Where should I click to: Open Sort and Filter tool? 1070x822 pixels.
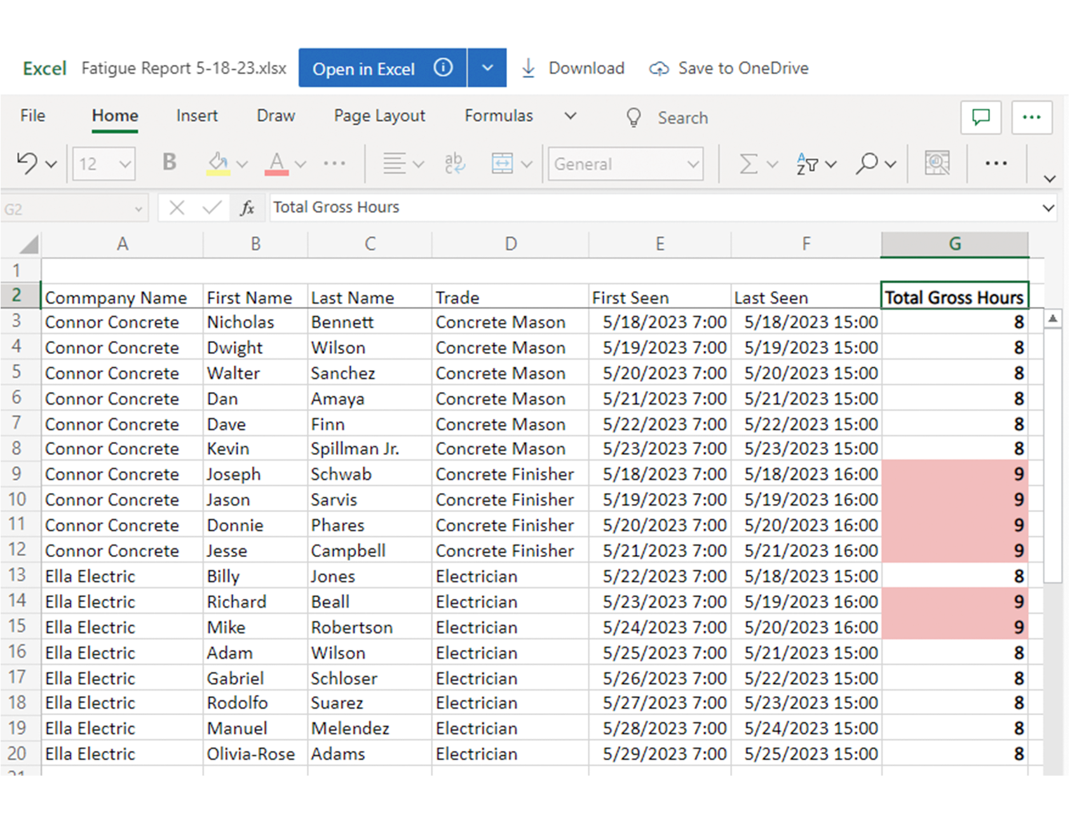[807, 164]
